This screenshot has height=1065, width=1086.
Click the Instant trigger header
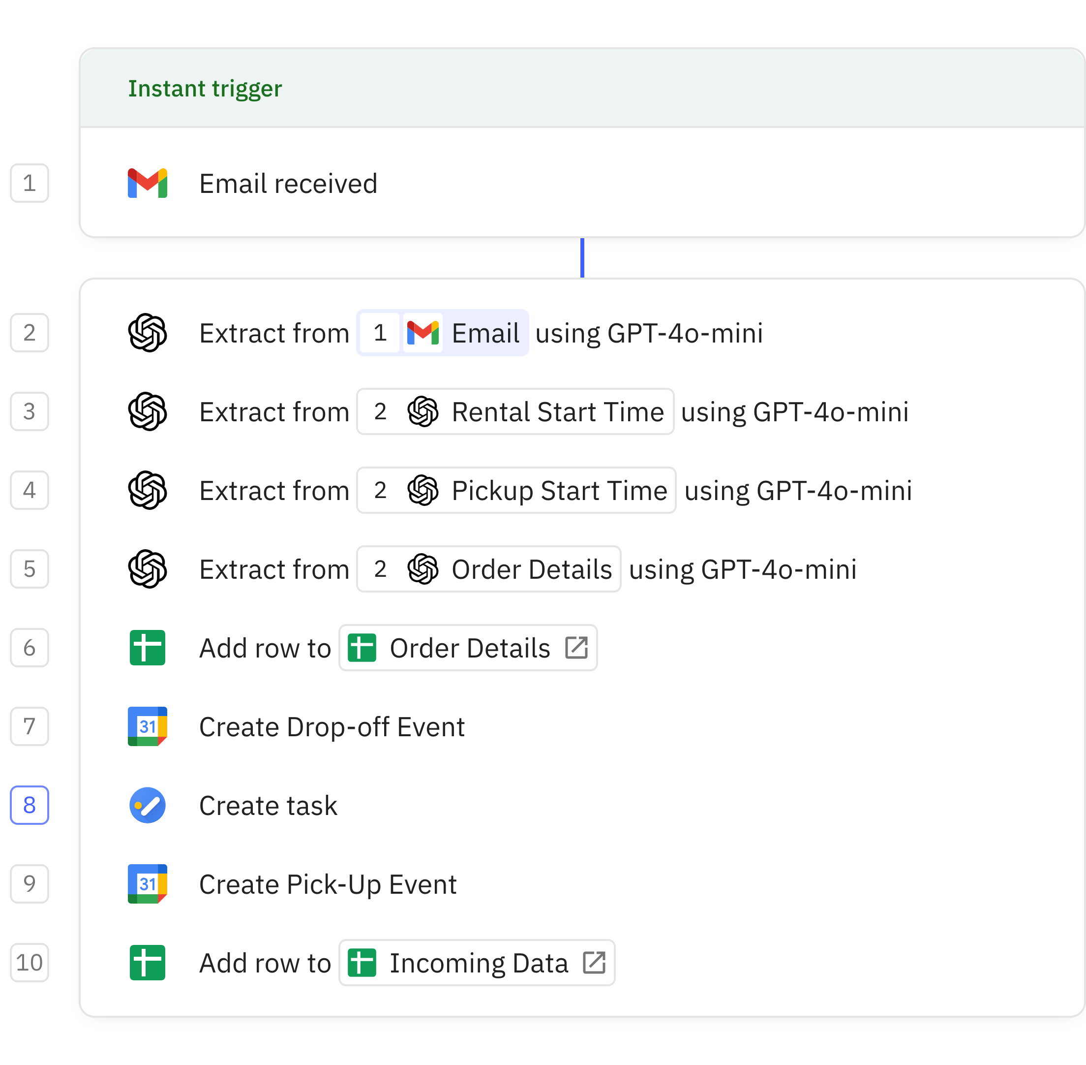click(582, 88)
